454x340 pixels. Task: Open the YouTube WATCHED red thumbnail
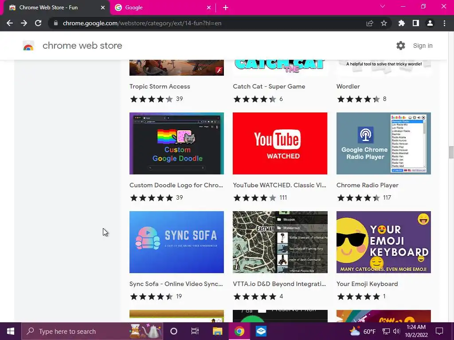point(280,143)
